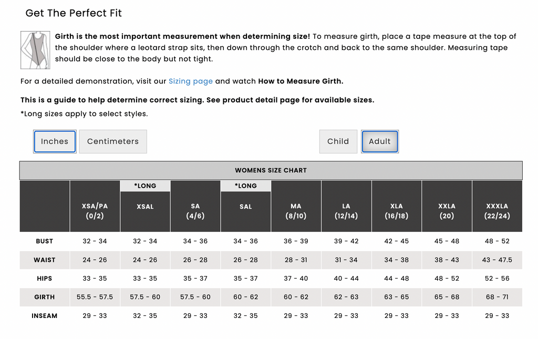Select the XLA (16/18) column header
The height and width of the screenshot is (339, 538).
click(x=396, y=206)
